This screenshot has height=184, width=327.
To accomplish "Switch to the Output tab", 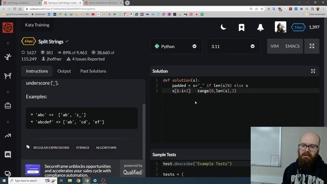I will click(x=64, y=71).
